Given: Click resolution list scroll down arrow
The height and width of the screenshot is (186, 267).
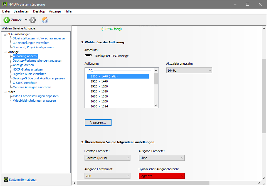Looking at the screenshot, I should (156, 105).
